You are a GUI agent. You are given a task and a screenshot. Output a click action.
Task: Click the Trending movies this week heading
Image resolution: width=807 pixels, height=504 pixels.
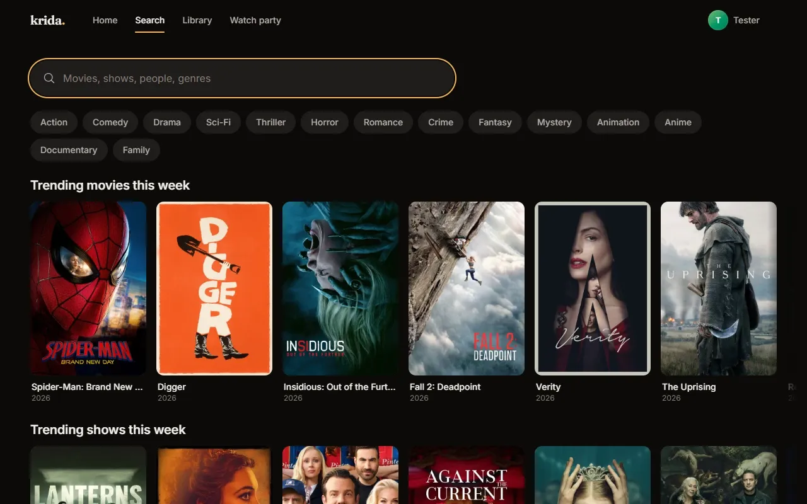[110, 185]
